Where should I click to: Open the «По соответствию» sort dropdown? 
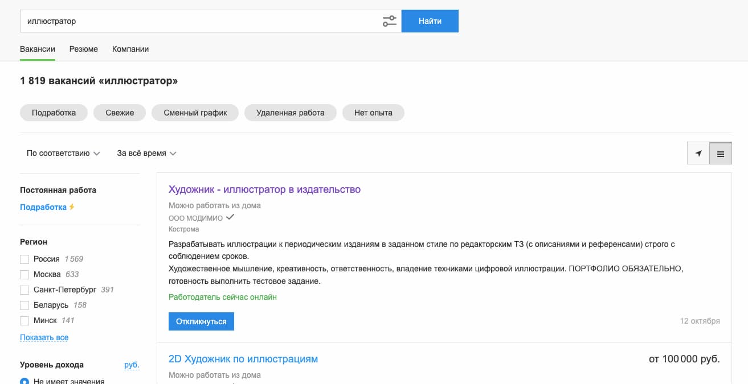coord(62,153)
